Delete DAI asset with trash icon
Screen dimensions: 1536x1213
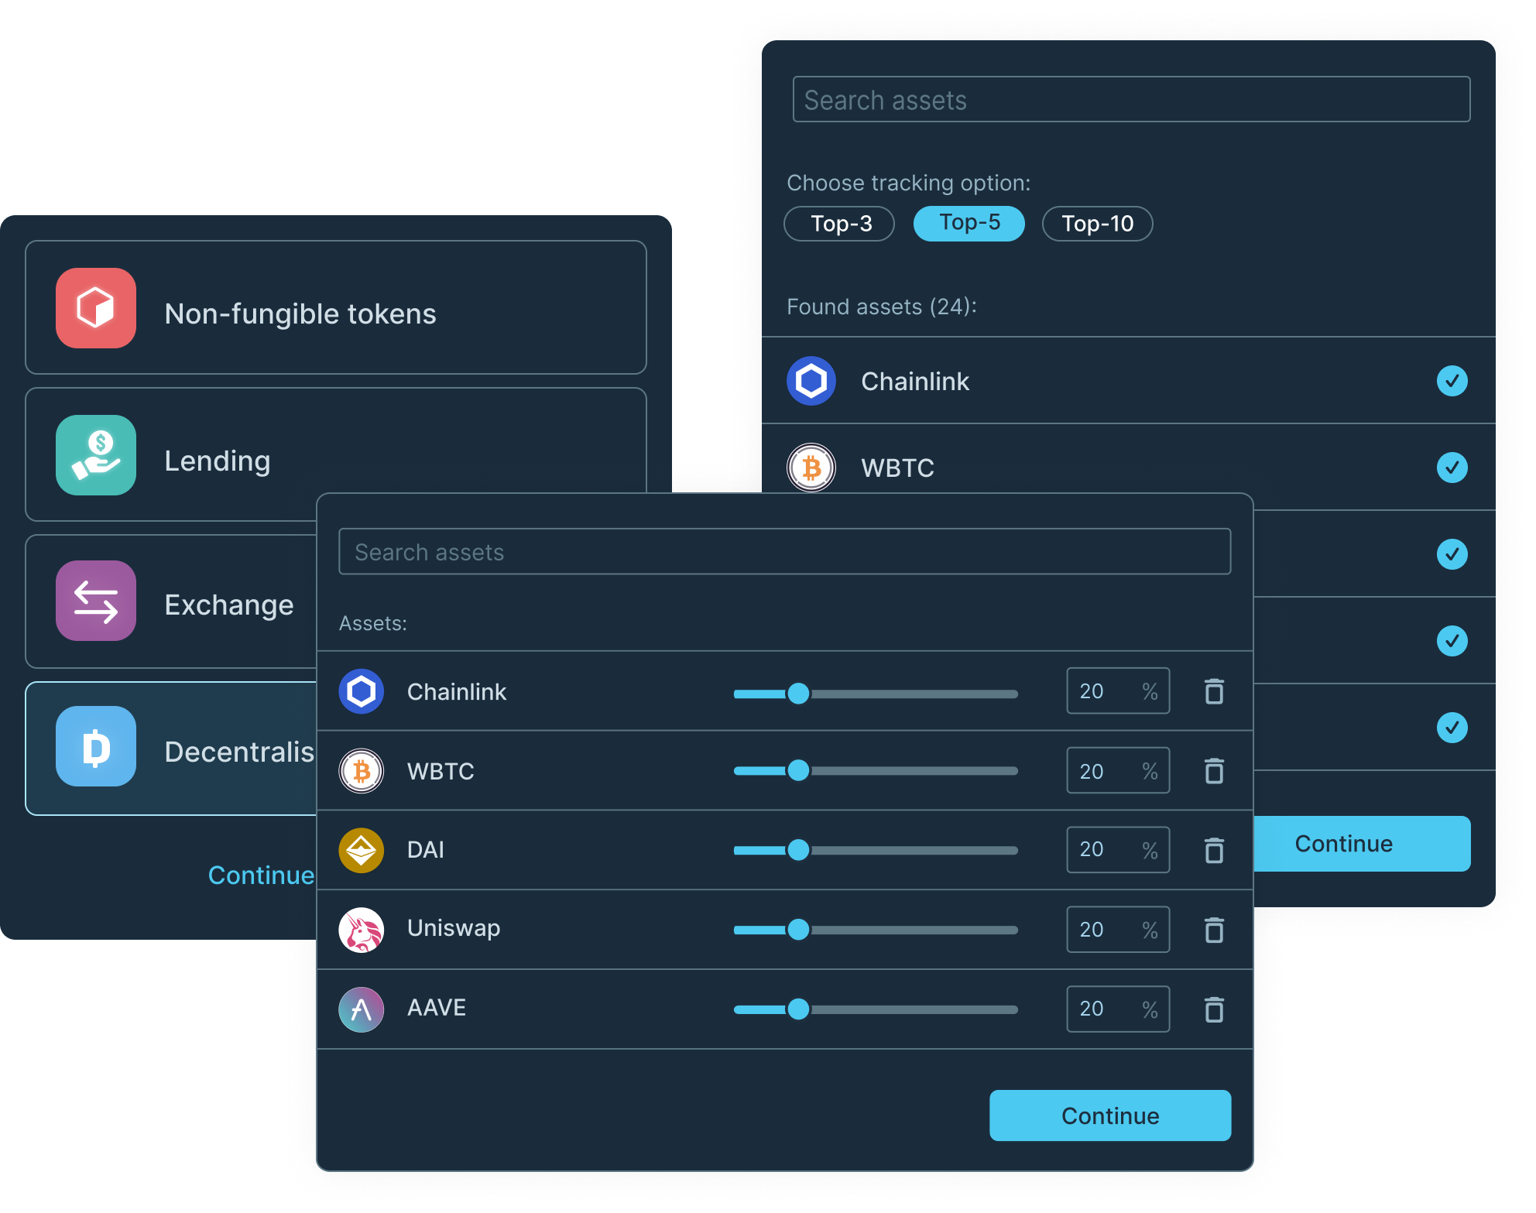tap(1214, 850)
